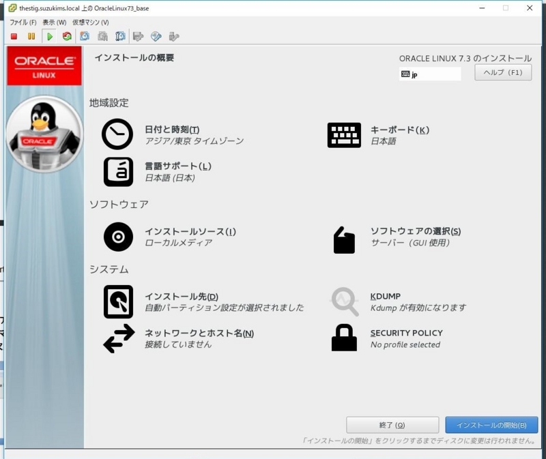The image size is (546, 459).
Task: Open snapshot manager toolbar icon
Action: coord(120,36)
